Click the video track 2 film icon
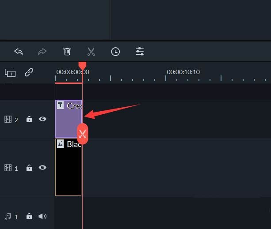Viewport: 271px width, 229px height. point(8,119)
